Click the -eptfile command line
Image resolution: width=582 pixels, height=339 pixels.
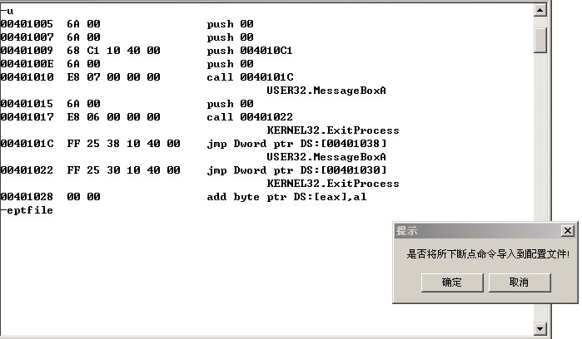pos(27,210)
